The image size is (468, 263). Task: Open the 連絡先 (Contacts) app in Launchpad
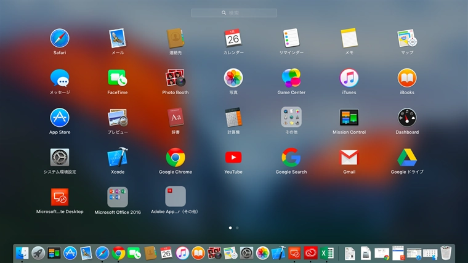tap(175, 38)
